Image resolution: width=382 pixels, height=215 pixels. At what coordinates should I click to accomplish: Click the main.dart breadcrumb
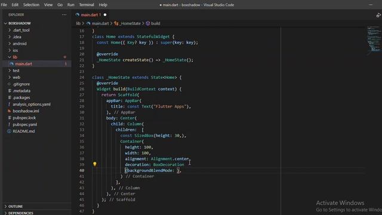click(100, 23)
